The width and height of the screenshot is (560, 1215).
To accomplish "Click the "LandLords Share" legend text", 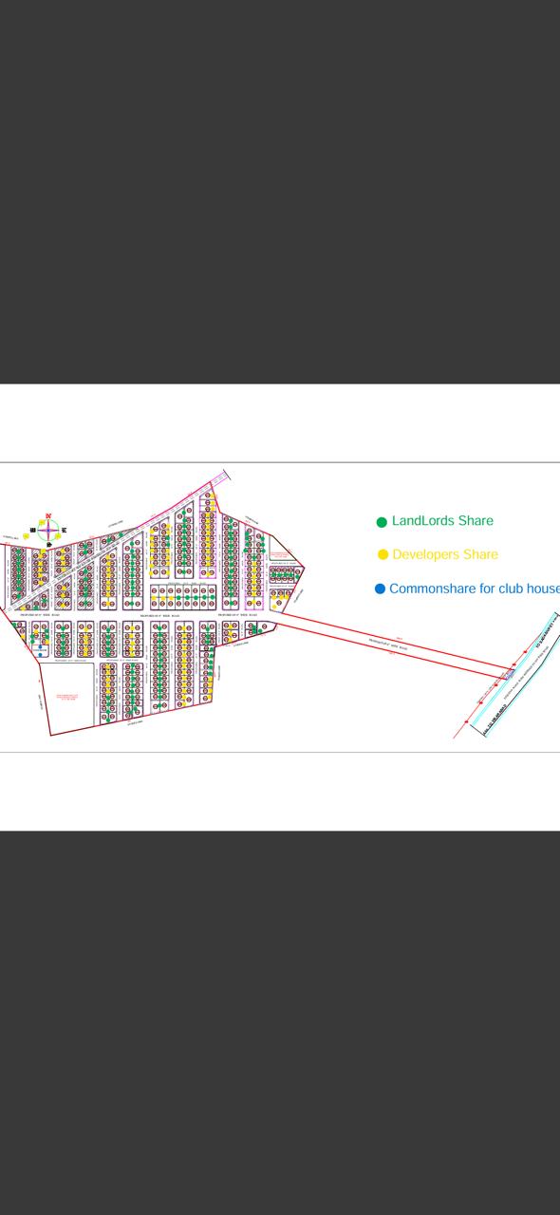I will [442, 521].
